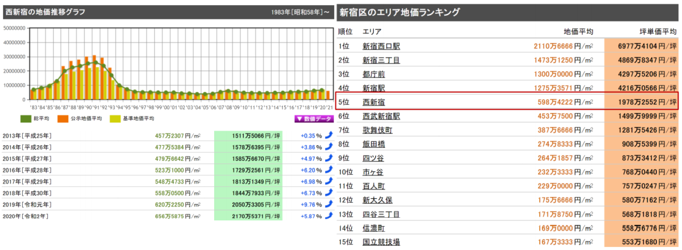
Task: Open 国立競技場 area link
Action: click(x=381, y=242)
